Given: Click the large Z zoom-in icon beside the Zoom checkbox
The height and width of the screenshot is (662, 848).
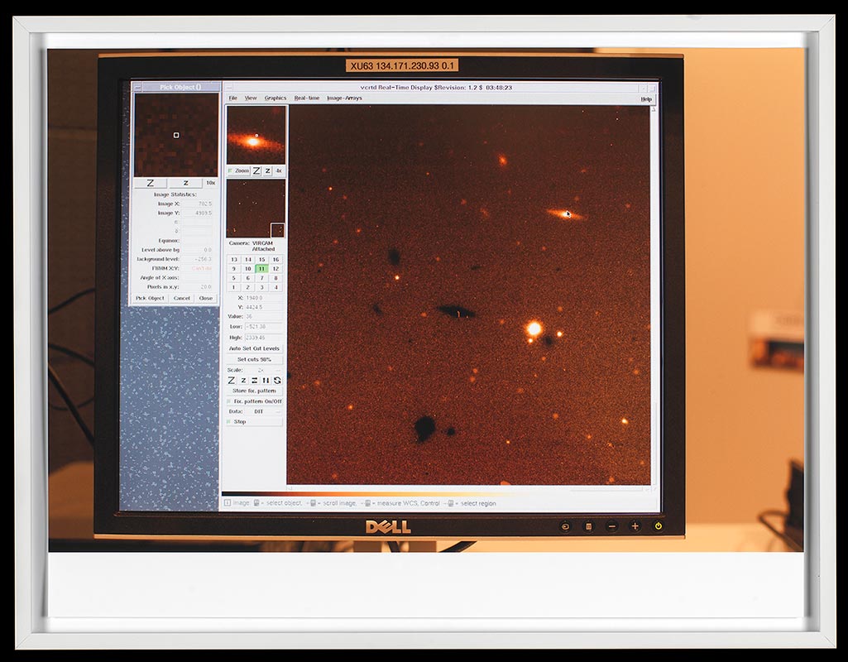Looking at the screenshot, I should click(x=256, y=170).
